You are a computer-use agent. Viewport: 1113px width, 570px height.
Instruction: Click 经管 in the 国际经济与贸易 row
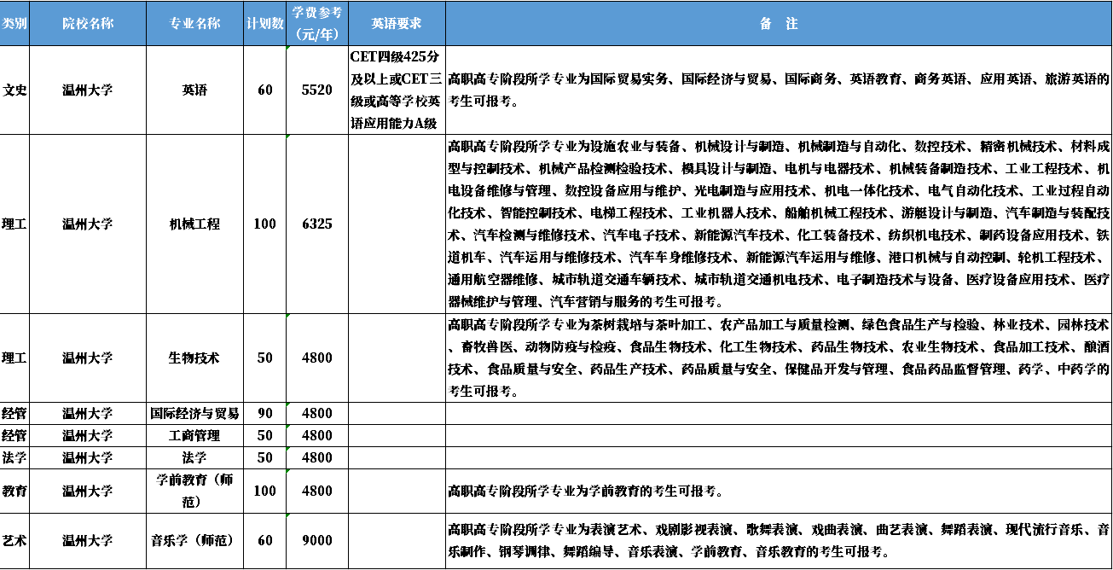pos(14,414)
